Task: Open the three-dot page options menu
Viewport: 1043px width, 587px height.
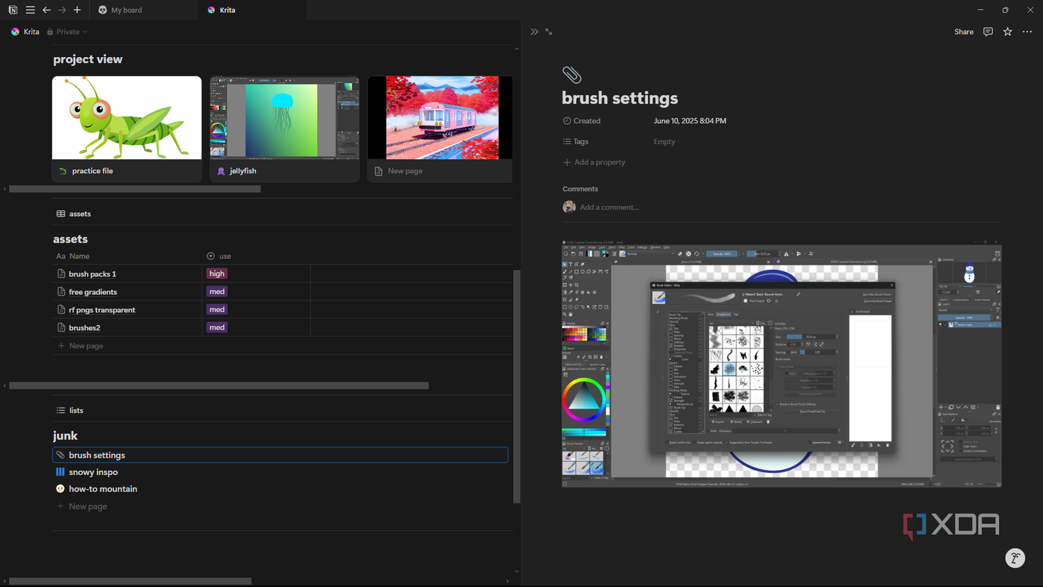Action: coord(1027,32)
